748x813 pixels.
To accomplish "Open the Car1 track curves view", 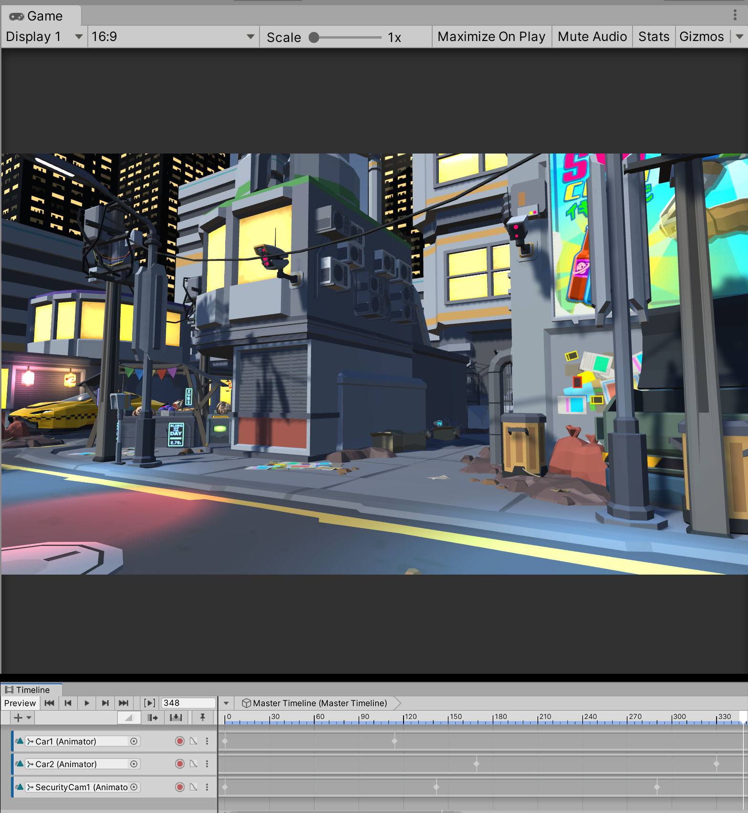I will point(194,741).
